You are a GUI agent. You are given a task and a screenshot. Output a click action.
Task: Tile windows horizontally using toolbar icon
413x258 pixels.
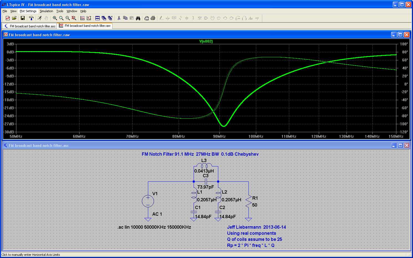click(x=98, y=18)
